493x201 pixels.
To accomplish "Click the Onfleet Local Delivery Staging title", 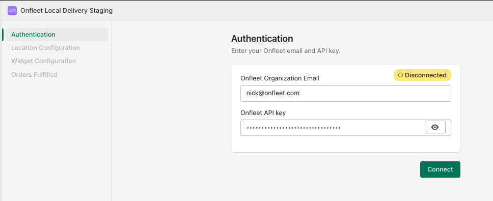I will click(x=66, y=11).
